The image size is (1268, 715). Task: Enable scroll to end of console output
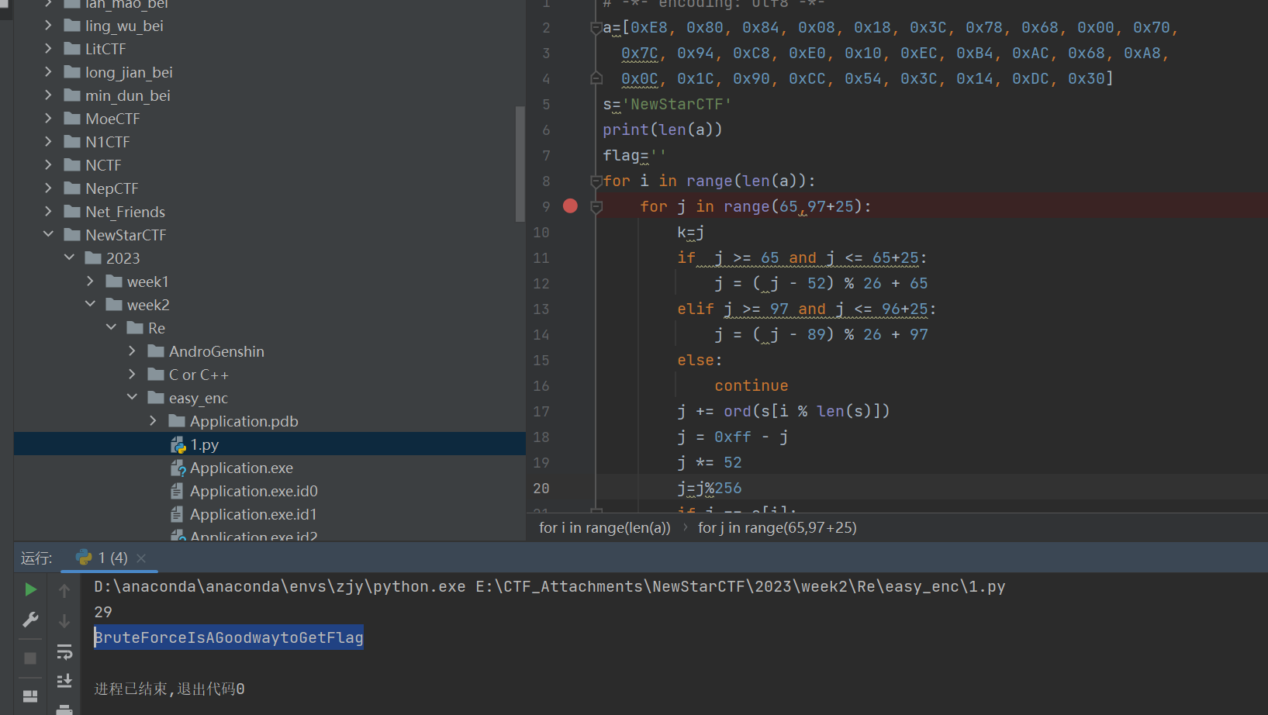point(64,681)
